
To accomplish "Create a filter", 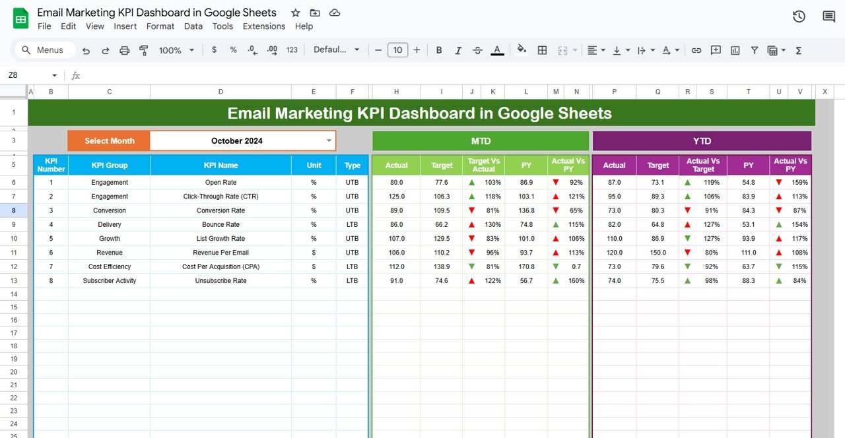I will [754, 50].
